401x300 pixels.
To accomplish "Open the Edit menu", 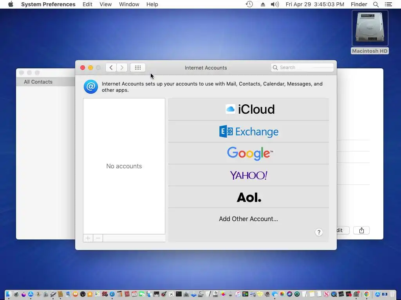I will (x=87, y=4).
